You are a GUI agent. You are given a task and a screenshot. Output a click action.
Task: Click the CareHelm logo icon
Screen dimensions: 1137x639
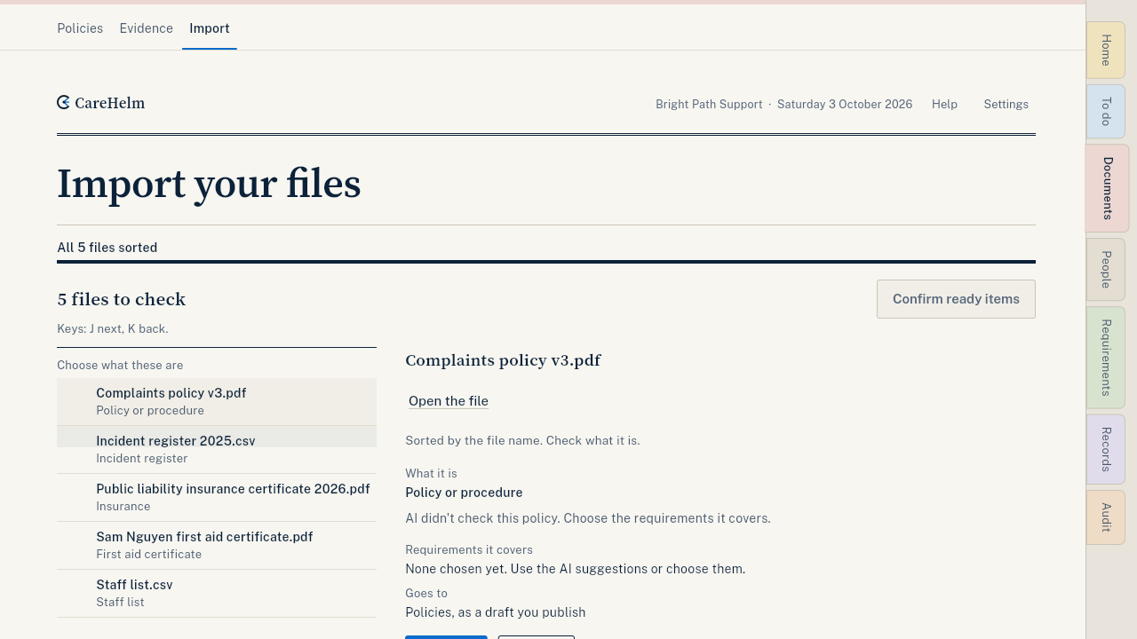click(x=63, y=103)
